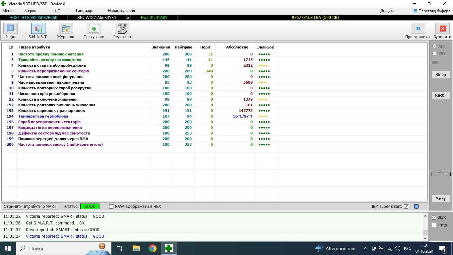Open the Довідка menu

pos(387,11)
